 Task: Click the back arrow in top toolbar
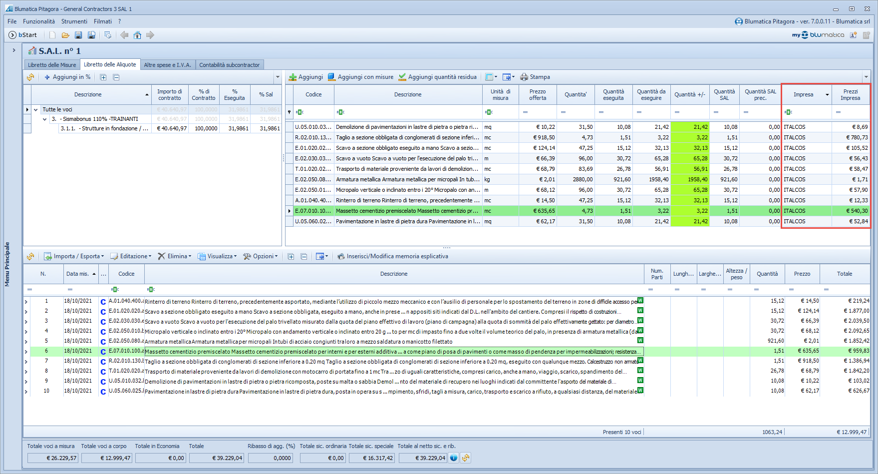coord(124,35)
